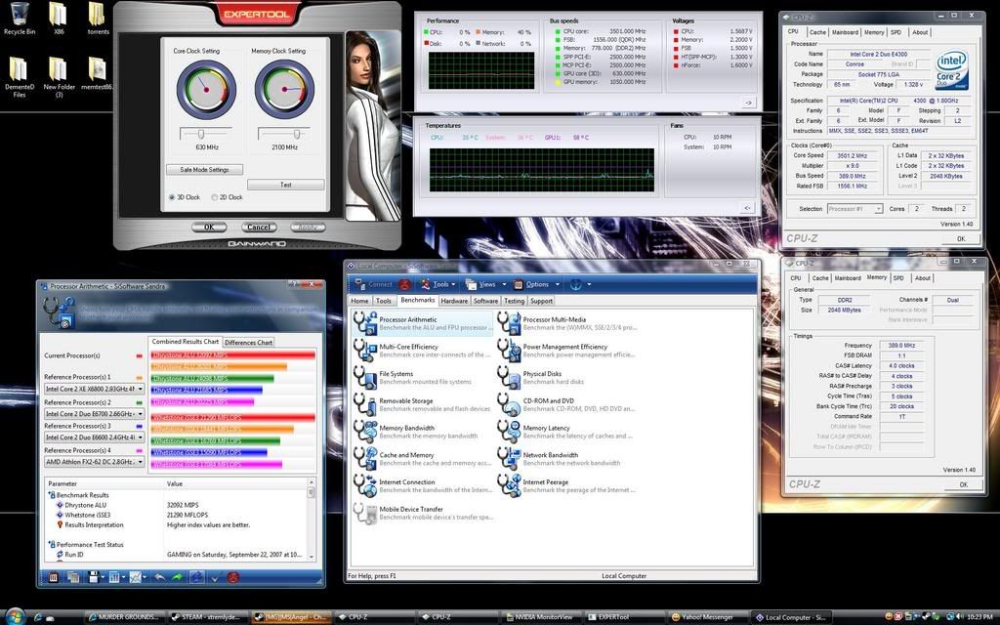Adjust the Core Clock slider at 630 MHz

pos(201,134)
